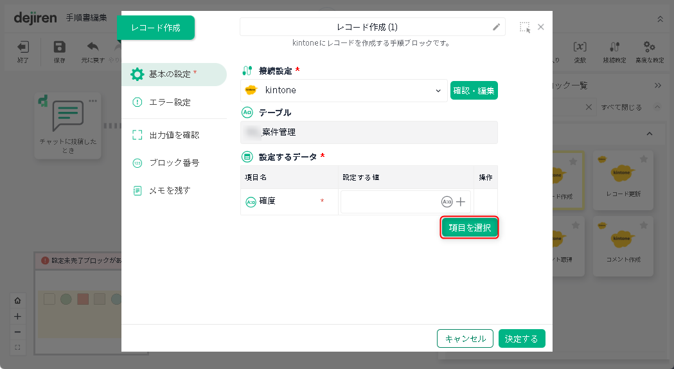The height and width of the screenshot is (369, 674).
Task: Click the 確認・編集 button
Action: (474, 91)
